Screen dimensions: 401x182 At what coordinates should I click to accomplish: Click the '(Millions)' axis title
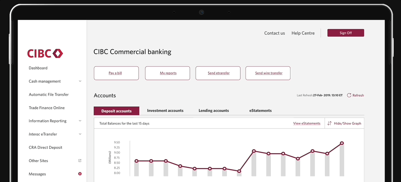tap(109, 157)
